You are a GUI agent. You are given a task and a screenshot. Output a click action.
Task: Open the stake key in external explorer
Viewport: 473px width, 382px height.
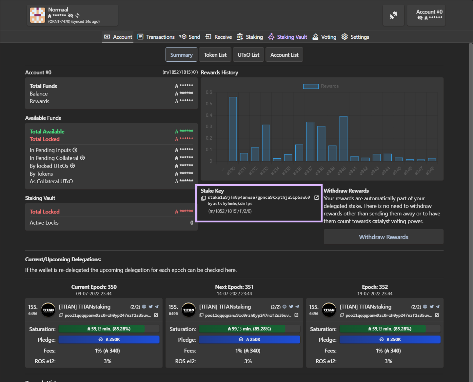point(316,197)
